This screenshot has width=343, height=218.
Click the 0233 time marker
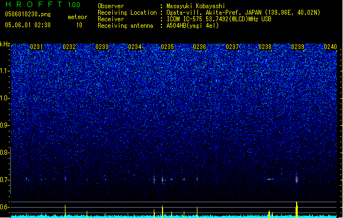tap(102, 47)
